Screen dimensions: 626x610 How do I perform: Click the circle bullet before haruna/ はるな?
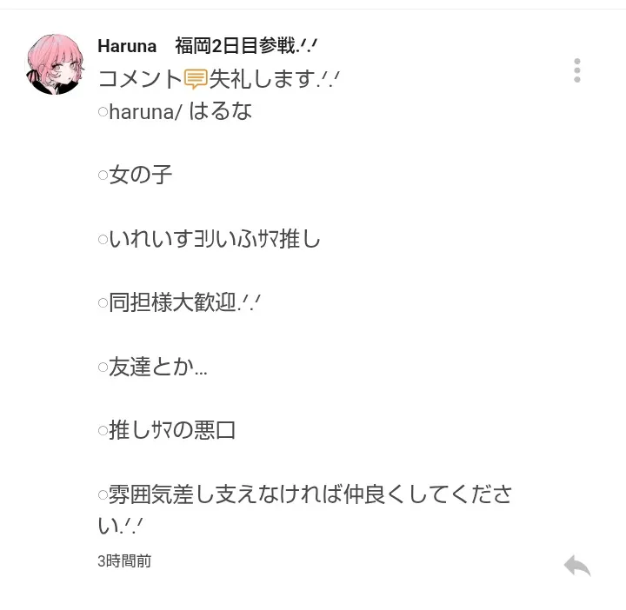pos(103,112)
